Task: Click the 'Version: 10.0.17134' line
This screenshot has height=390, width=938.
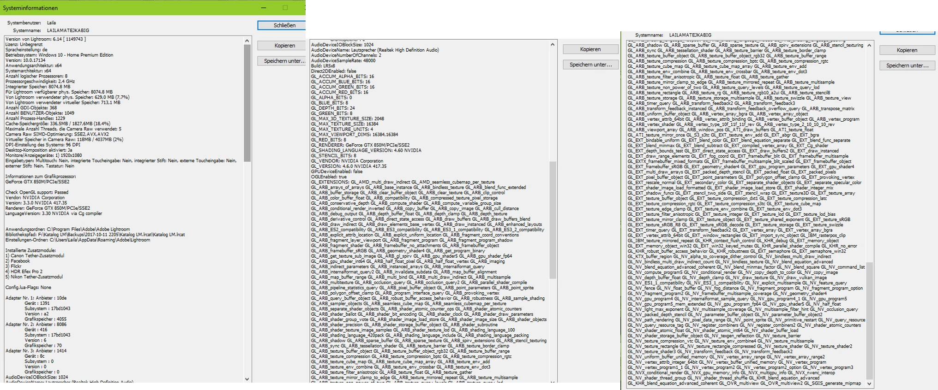Action: click(x=25, y=60)
